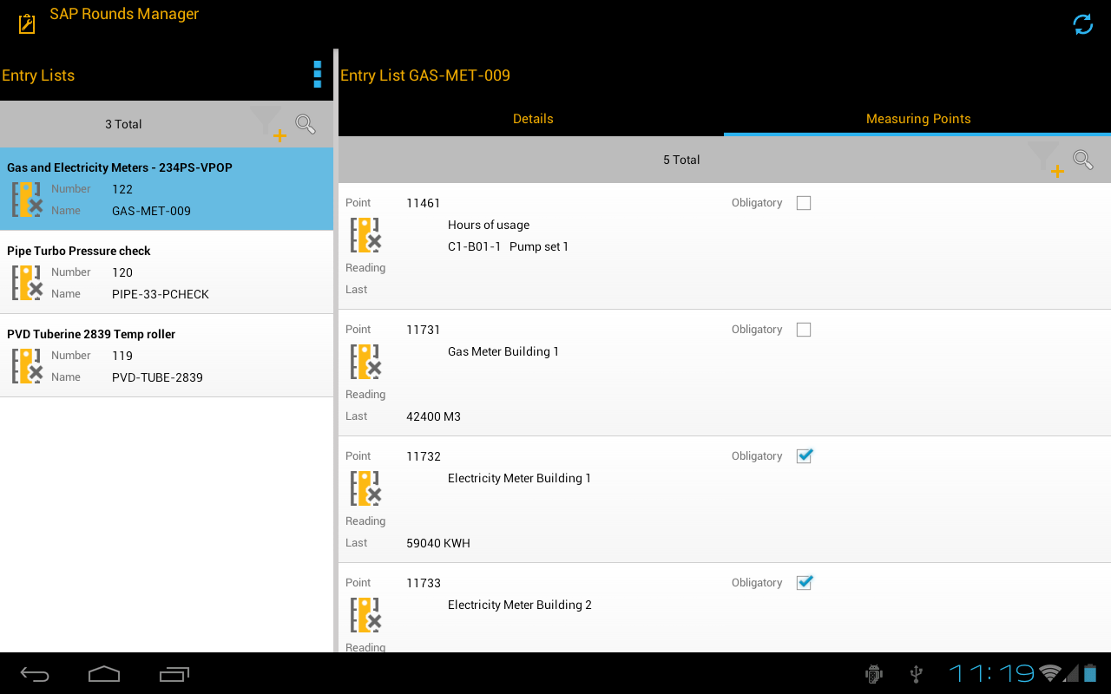The image size is (1111, 694).
Task: Tap the icon for point 11733
Action: pyautogui.click(x=365, y=615)
